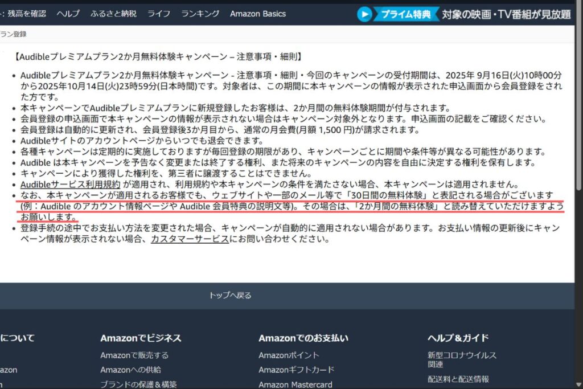Select the ライフ nav item

[159, 14]
